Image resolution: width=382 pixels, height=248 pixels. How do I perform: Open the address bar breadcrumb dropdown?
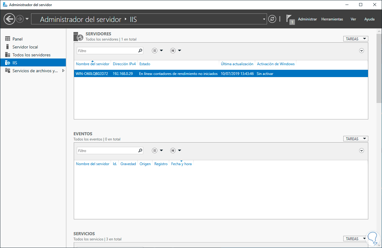pyautogui.click(x=264, y=19)
